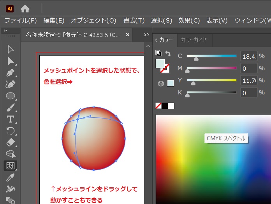Click the Yellow (Y) slider track
271x204 pixels.
coord(212,80)
